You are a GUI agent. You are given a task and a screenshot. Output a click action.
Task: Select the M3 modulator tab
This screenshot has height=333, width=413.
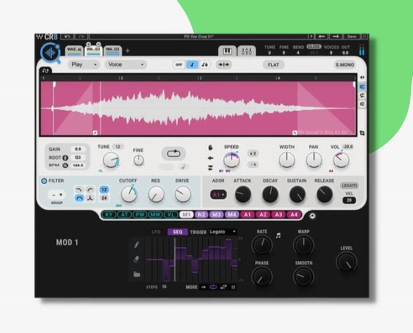216,214
